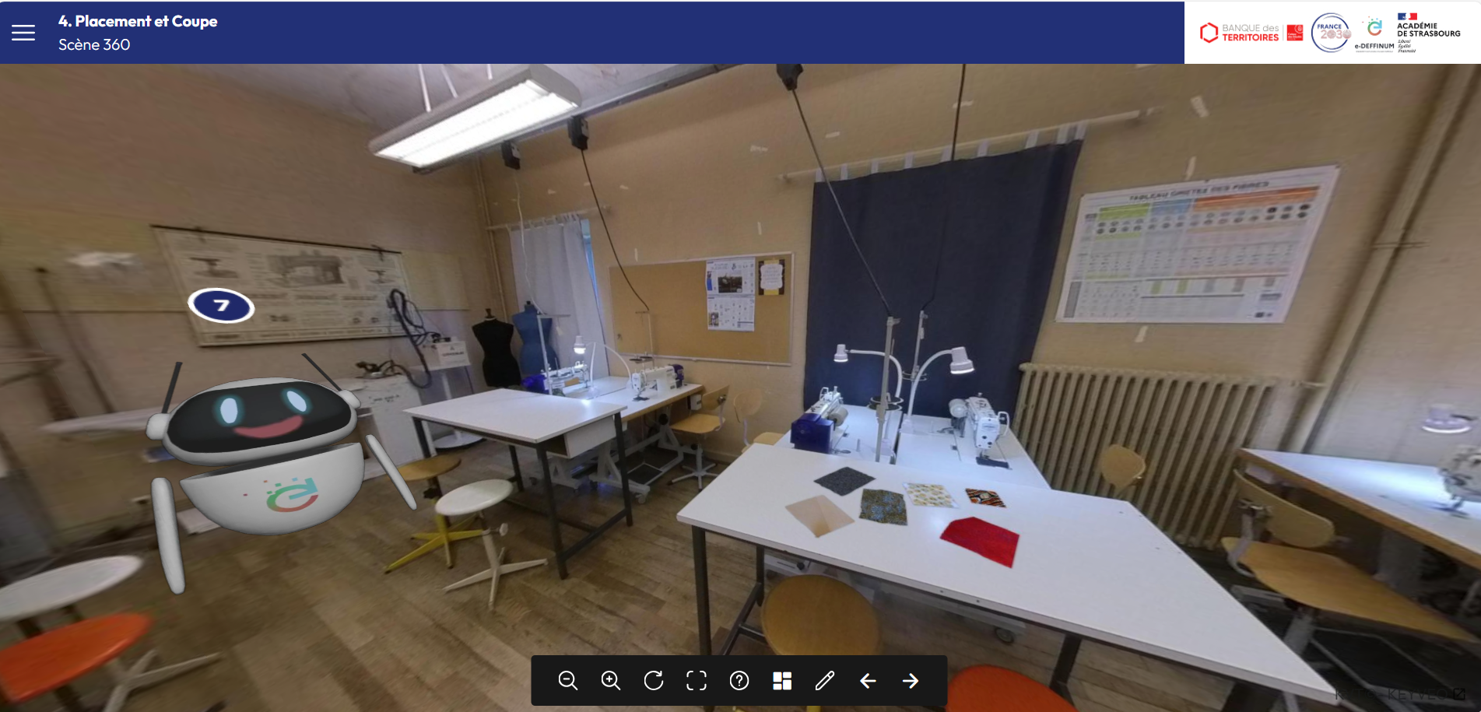Go to the next scene arrow

coord(911,681)
